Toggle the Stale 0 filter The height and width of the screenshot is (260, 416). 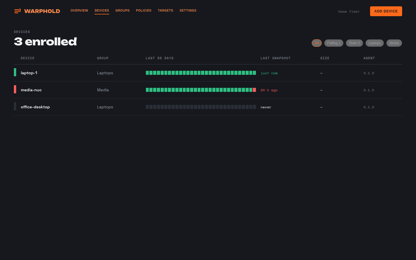click(354, 43)
